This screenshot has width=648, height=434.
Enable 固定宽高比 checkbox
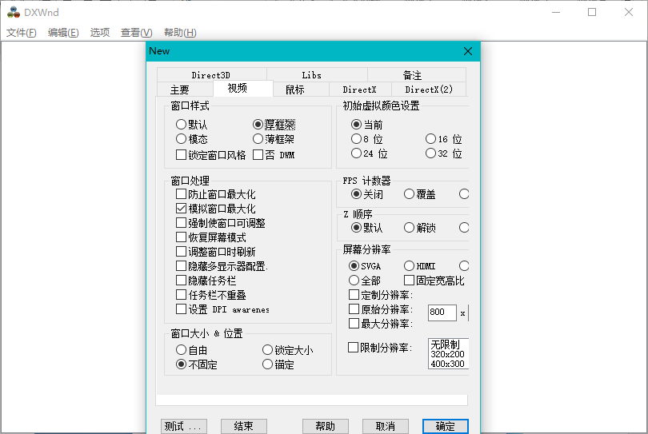pos(409,281)
